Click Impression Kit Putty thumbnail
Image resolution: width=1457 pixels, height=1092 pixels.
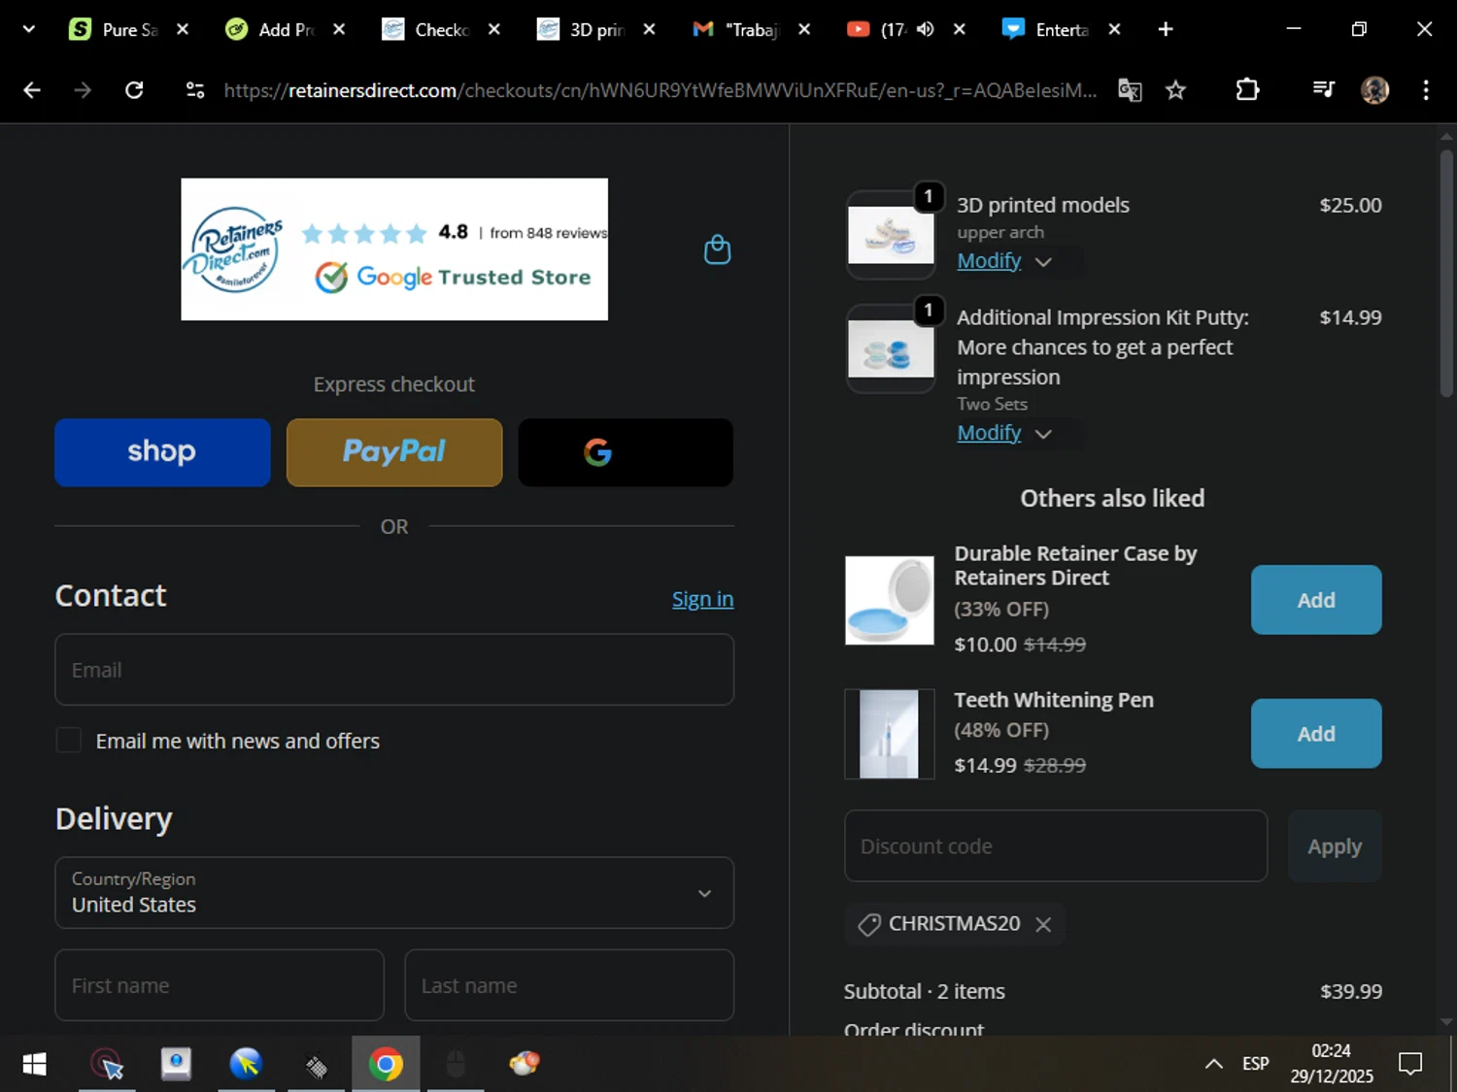[891, 348]
